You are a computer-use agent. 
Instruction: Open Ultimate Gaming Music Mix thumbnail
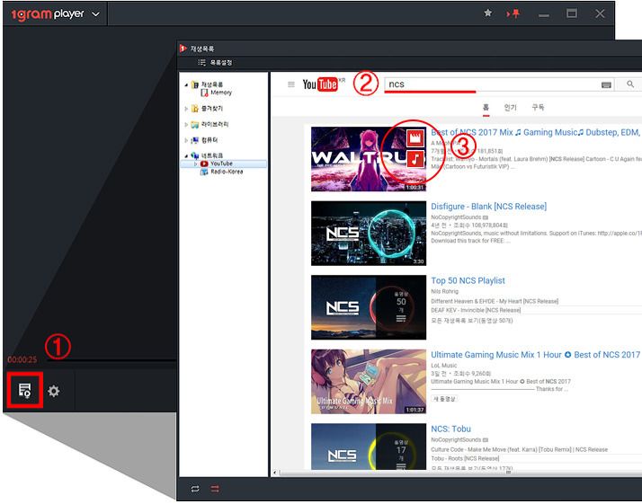pyautogui.click(x=369, y=381)
